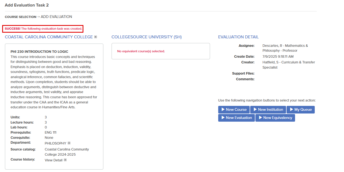Click the Units label

pos(15,117)
